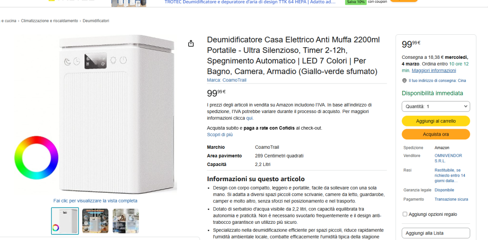Open the Quantità dropdown
The width and height of the screenshot is (488, 240).
click(x=436, y=107)
